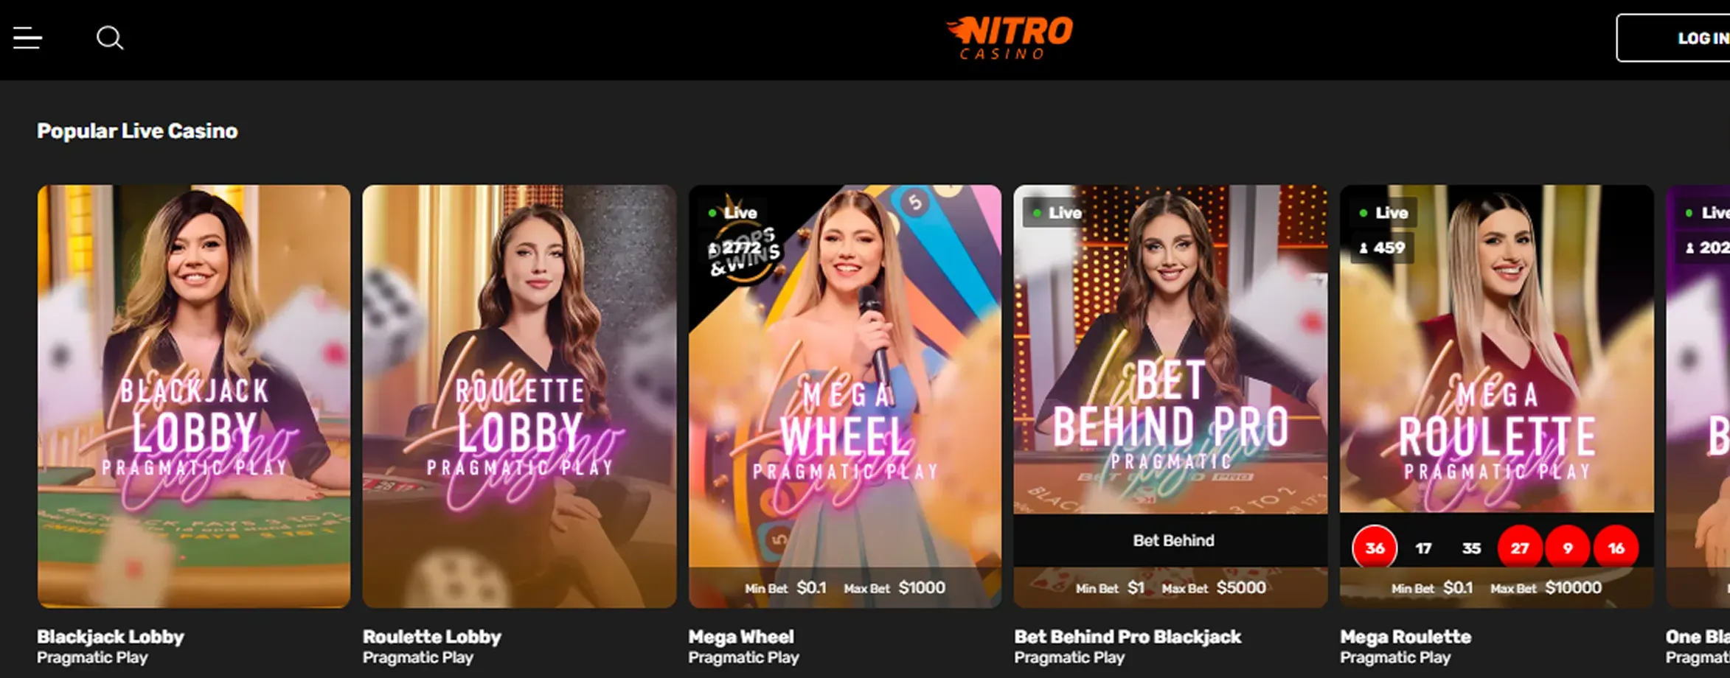Viewport: 1730px width, 678px height.
Task: Click Pragmatic Play under Mega Wheel
Action: [743, 657]
